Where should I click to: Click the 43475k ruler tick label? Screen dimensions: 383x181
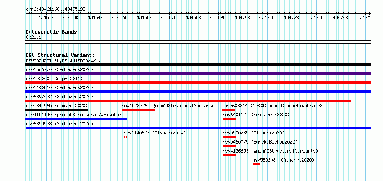(365, 17)
